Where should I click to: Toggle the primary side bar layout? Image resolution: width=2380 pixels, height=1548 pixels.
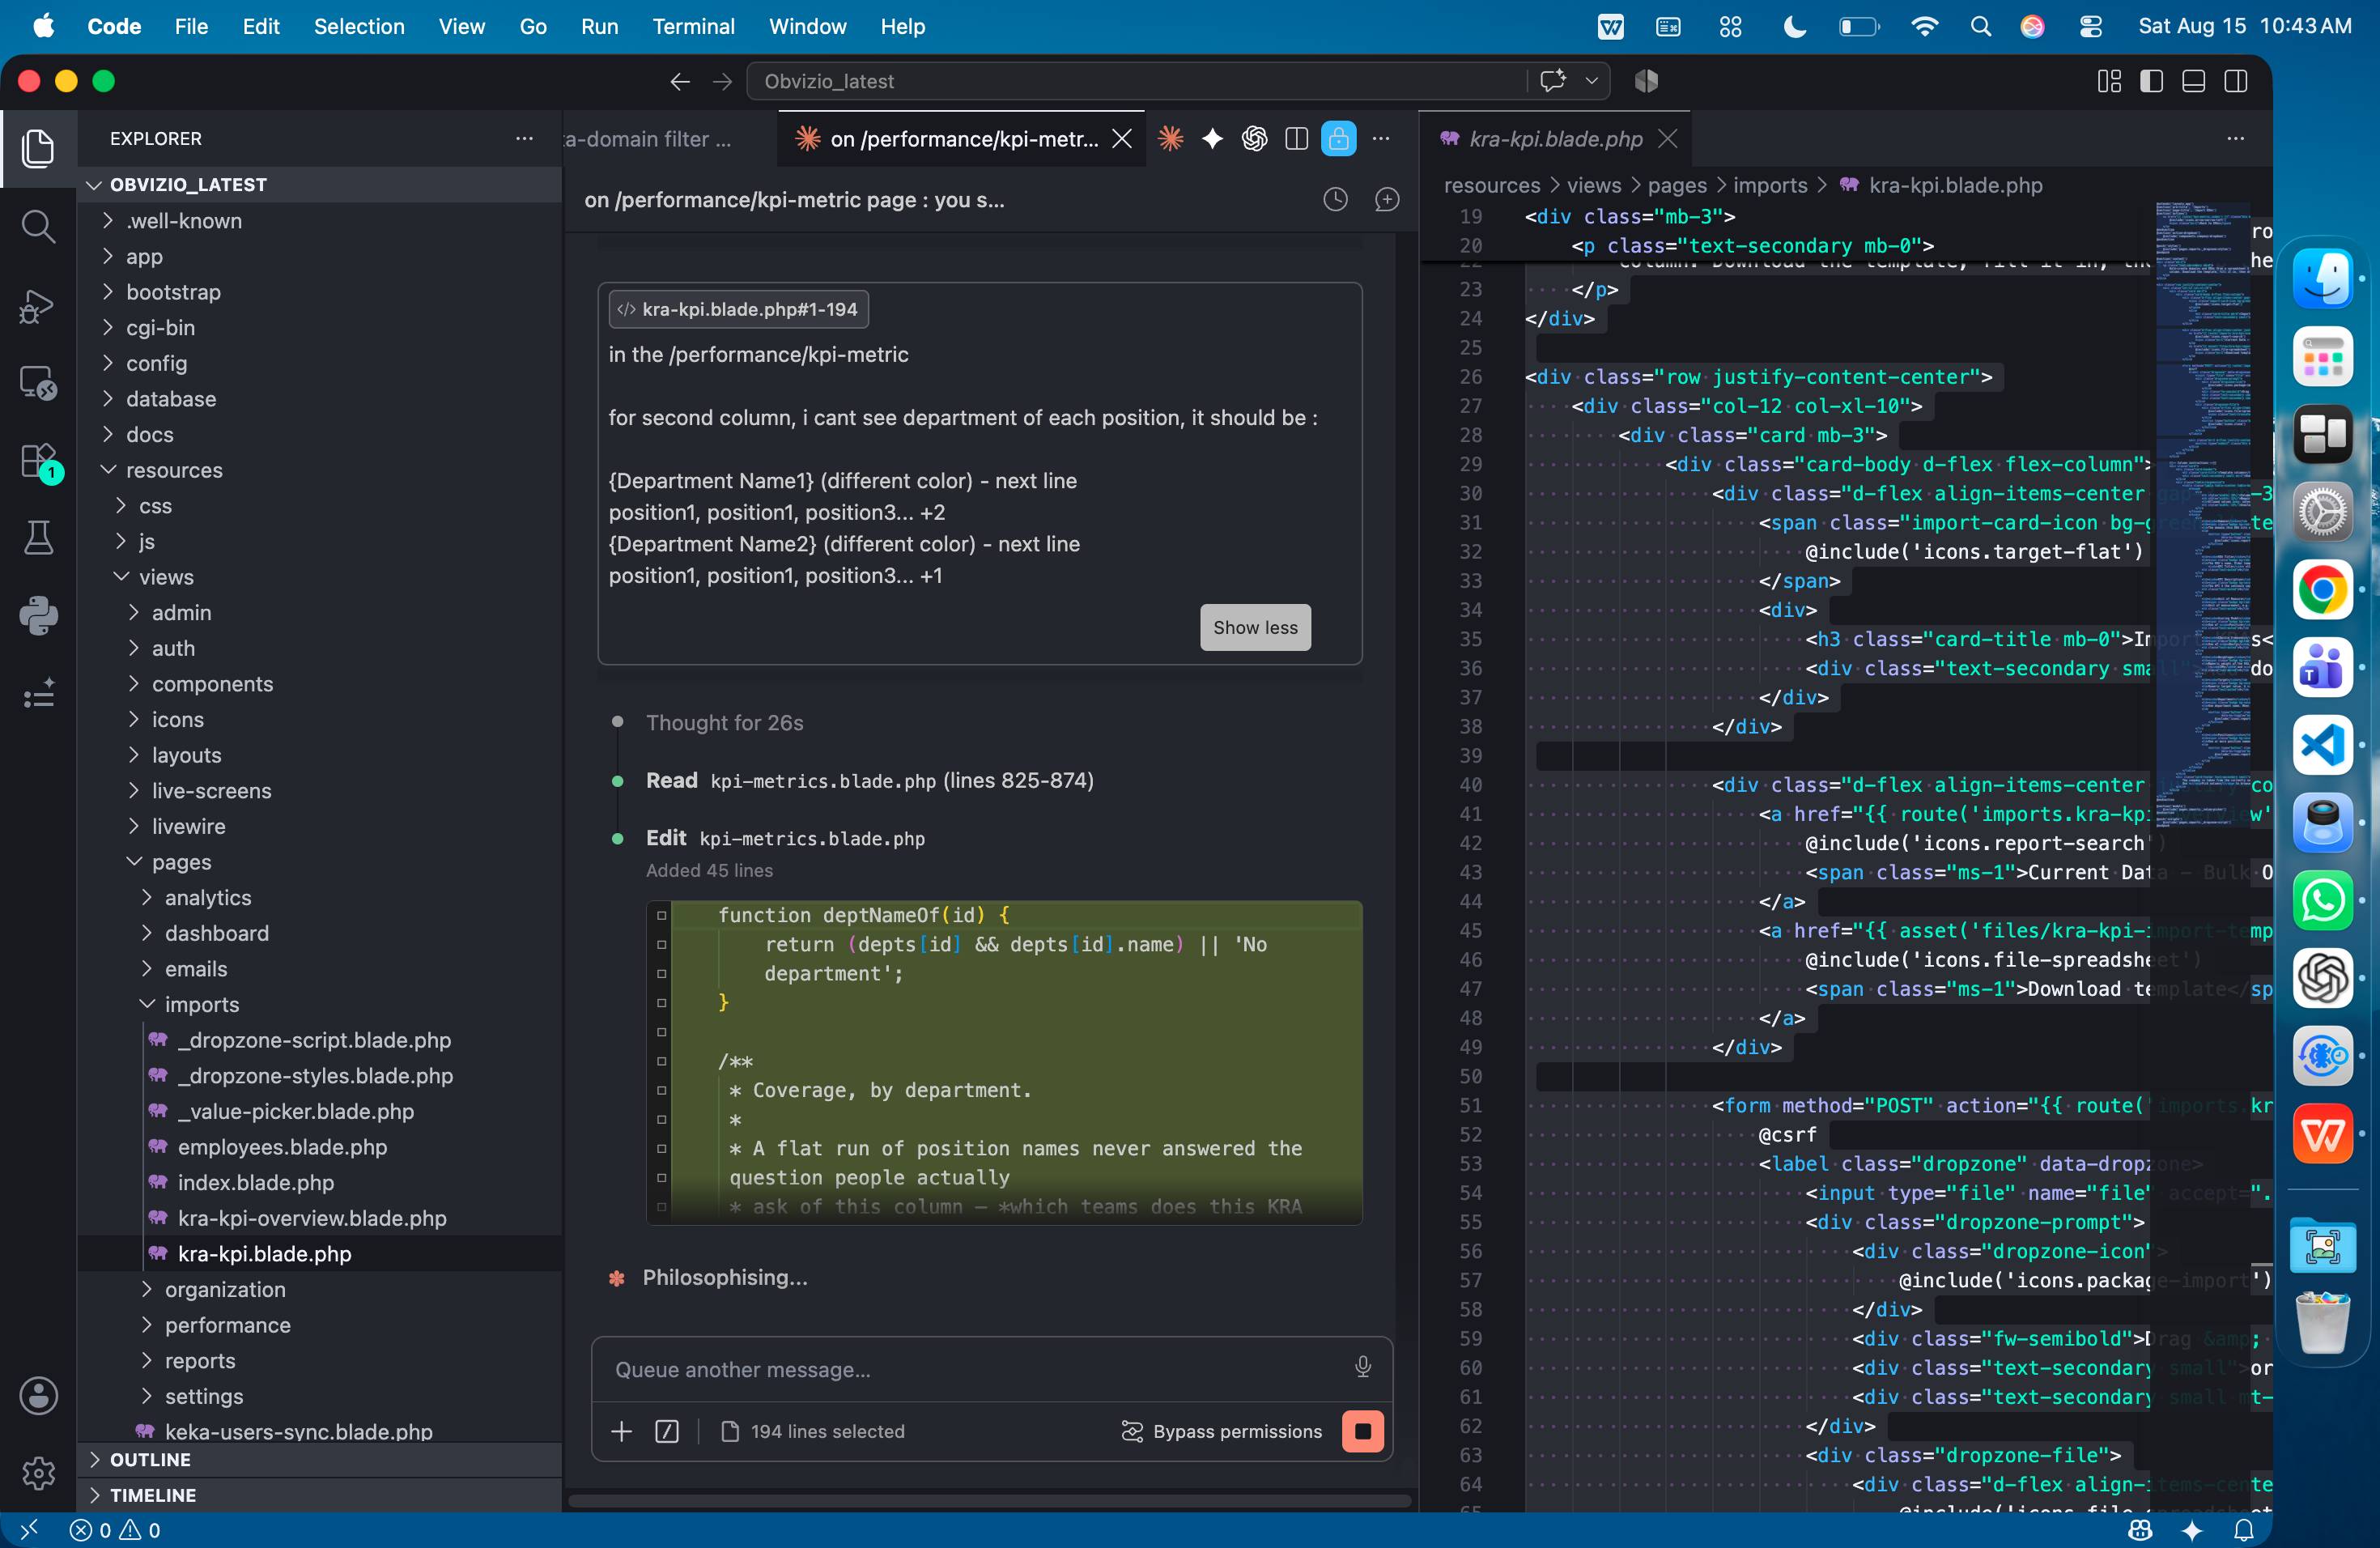(x=2151, y=81)
